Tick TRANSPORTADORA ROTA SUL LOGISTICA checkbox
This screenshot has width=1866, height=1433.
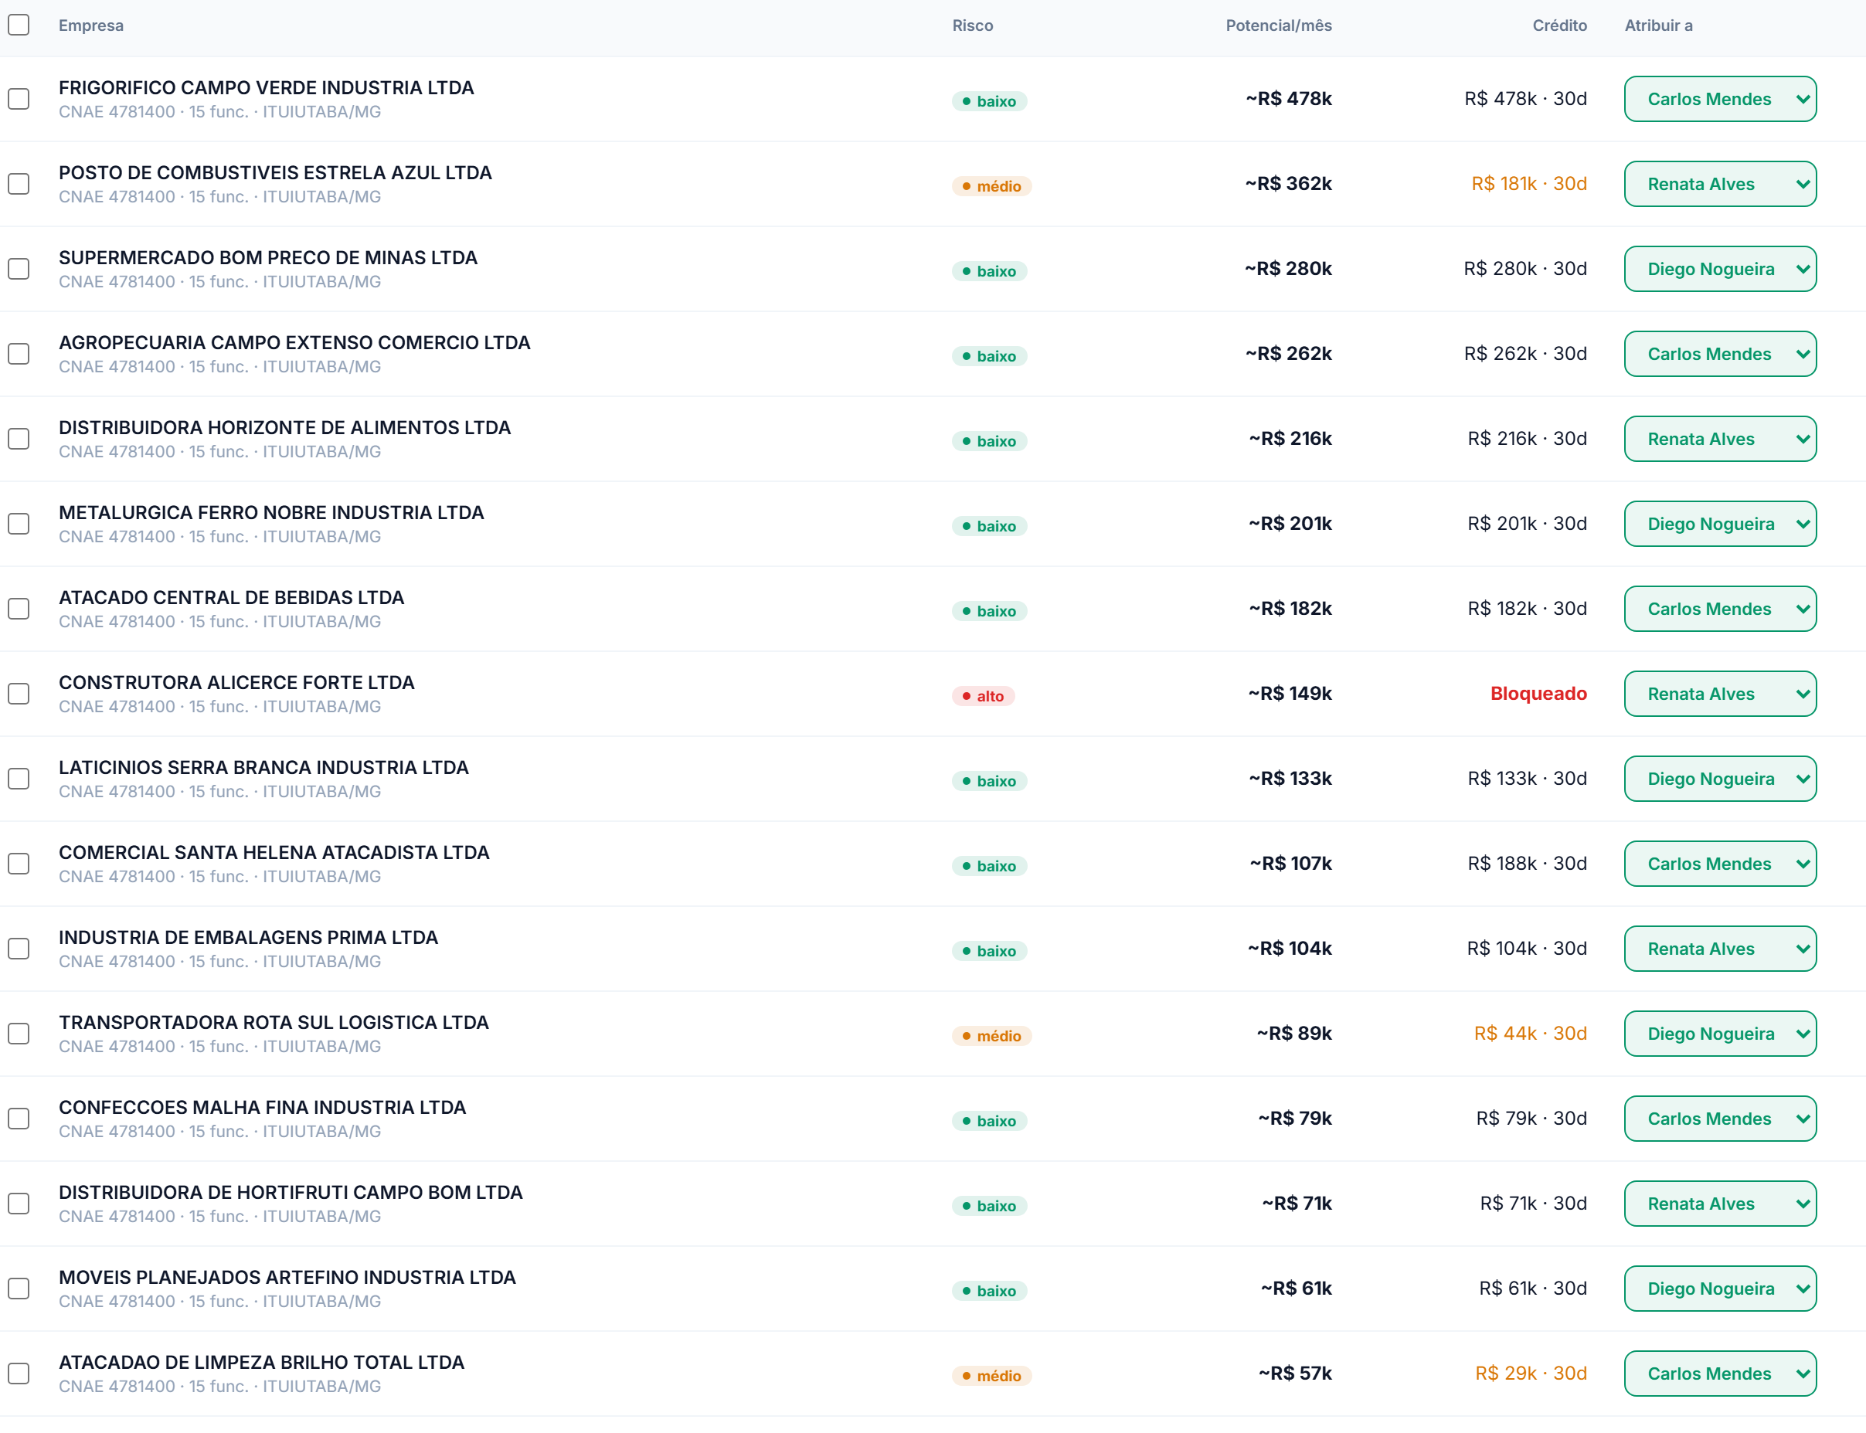point(19,1034)
